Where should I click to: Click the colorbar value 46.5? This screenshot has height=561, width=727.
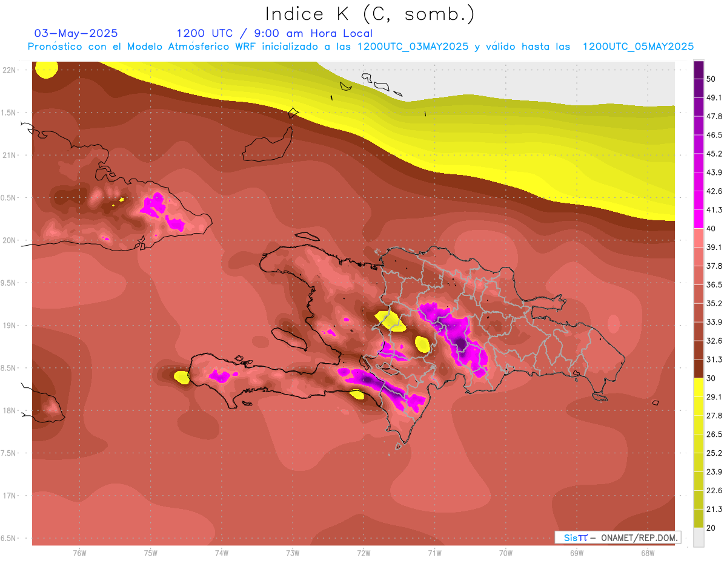pyautogui.click(x=714, y=135)
